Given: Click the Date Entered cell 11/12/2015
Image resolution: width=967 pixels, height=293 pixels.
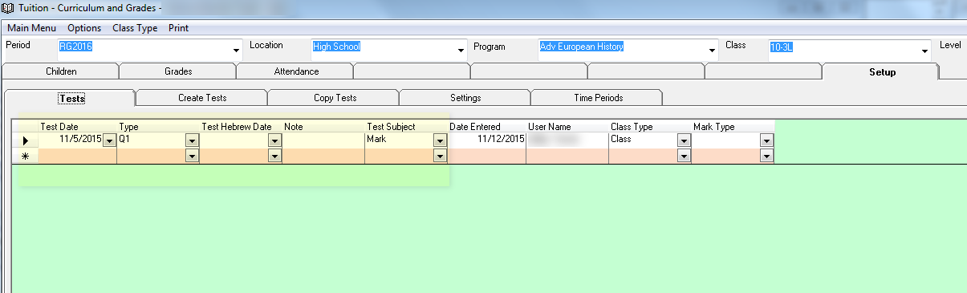Looking at the screenshot, I should point(486,140).
